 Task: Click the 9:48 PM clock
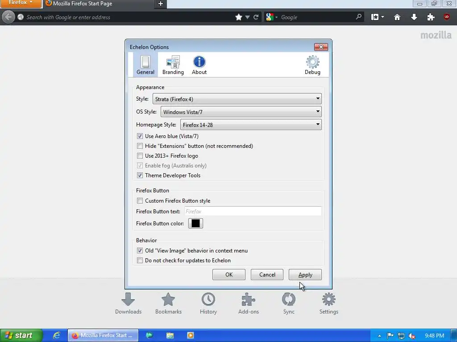coord(434,336)
